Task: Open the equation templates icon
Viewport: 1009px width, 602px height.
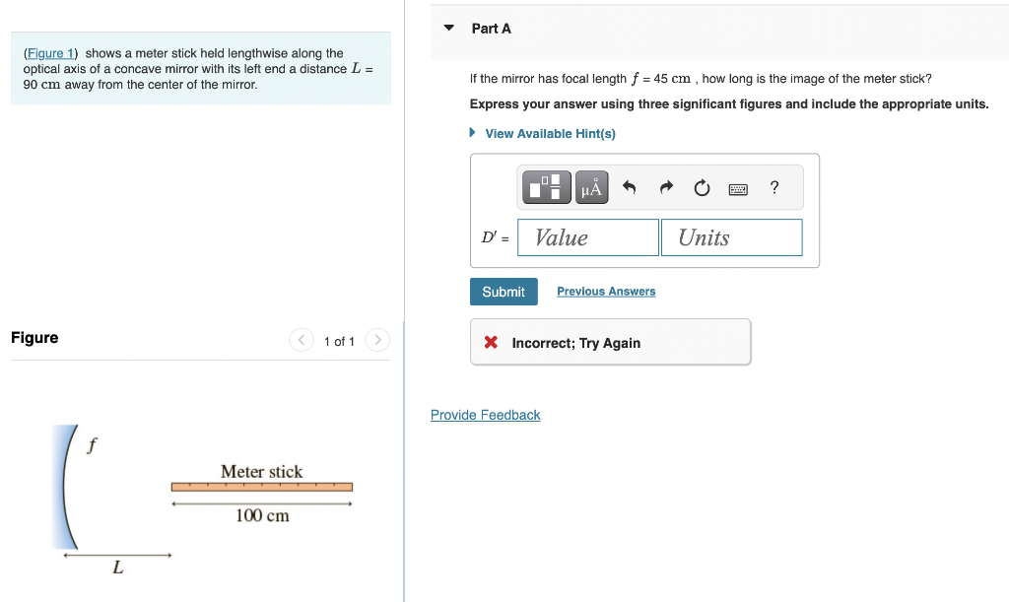Action: point(546,187)
